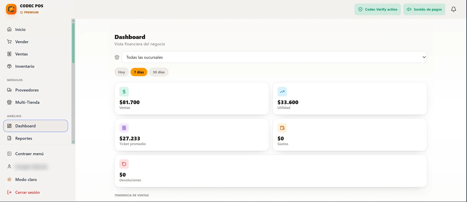Click the green dollar Ventas icon
The image size is (467, 202).
point(124,92)
